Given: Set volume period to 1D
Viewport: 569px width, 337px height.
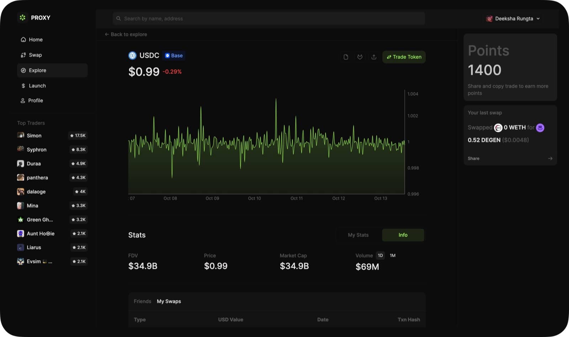Looking at the screenshot, I should pos(380,256).
